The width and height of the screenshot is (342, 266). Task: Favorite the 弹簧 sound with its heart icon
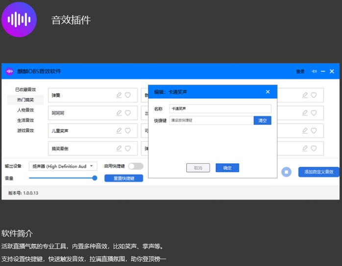[128, 95]
